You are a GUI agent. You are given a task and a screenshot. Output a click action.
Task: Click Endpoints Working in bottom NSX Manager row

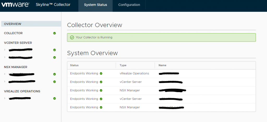pyautogui.click(x=84, y=107)
